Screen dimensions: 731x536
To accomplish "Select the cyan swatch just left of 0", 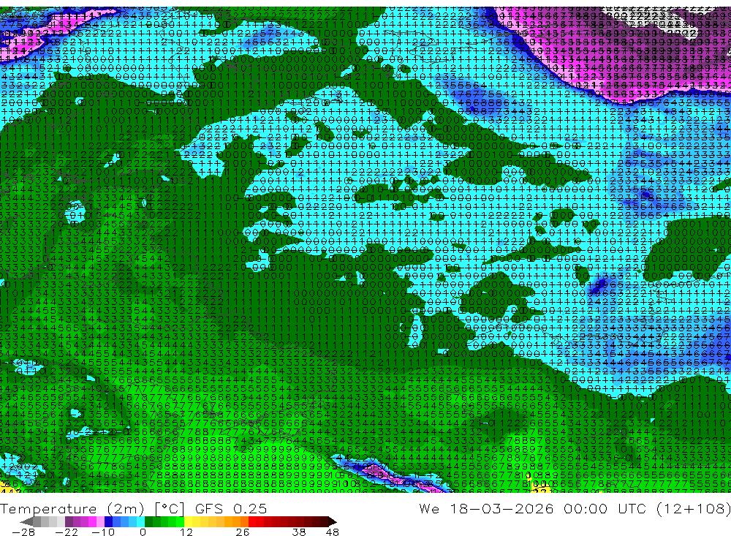I will (140, 521).
